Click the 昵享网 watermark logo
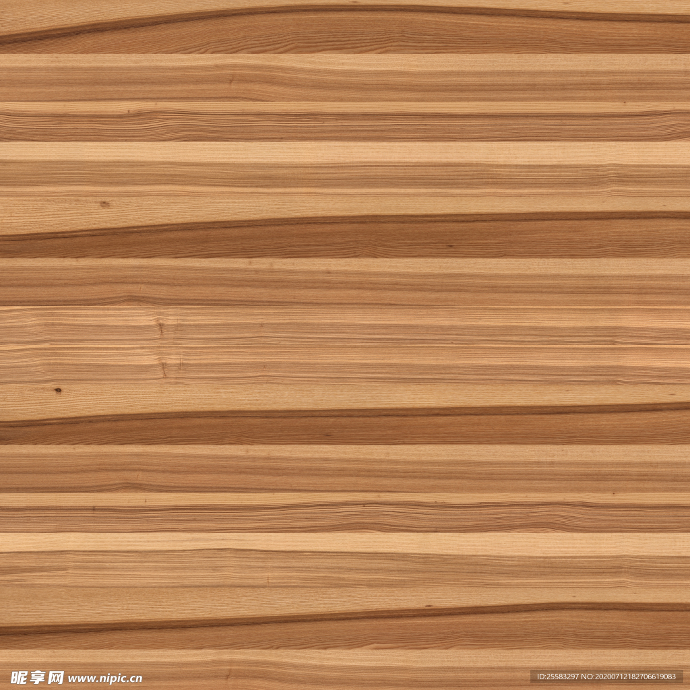Image resolution: width=690 pixels, height=690 pixels. pos(38,677)
